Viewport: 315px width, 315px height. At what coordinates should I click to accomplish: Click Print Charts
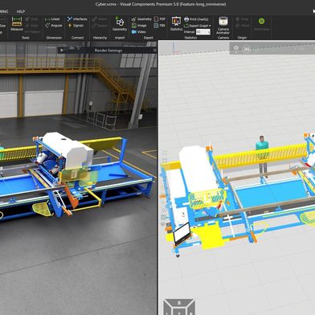coord(196,19)
